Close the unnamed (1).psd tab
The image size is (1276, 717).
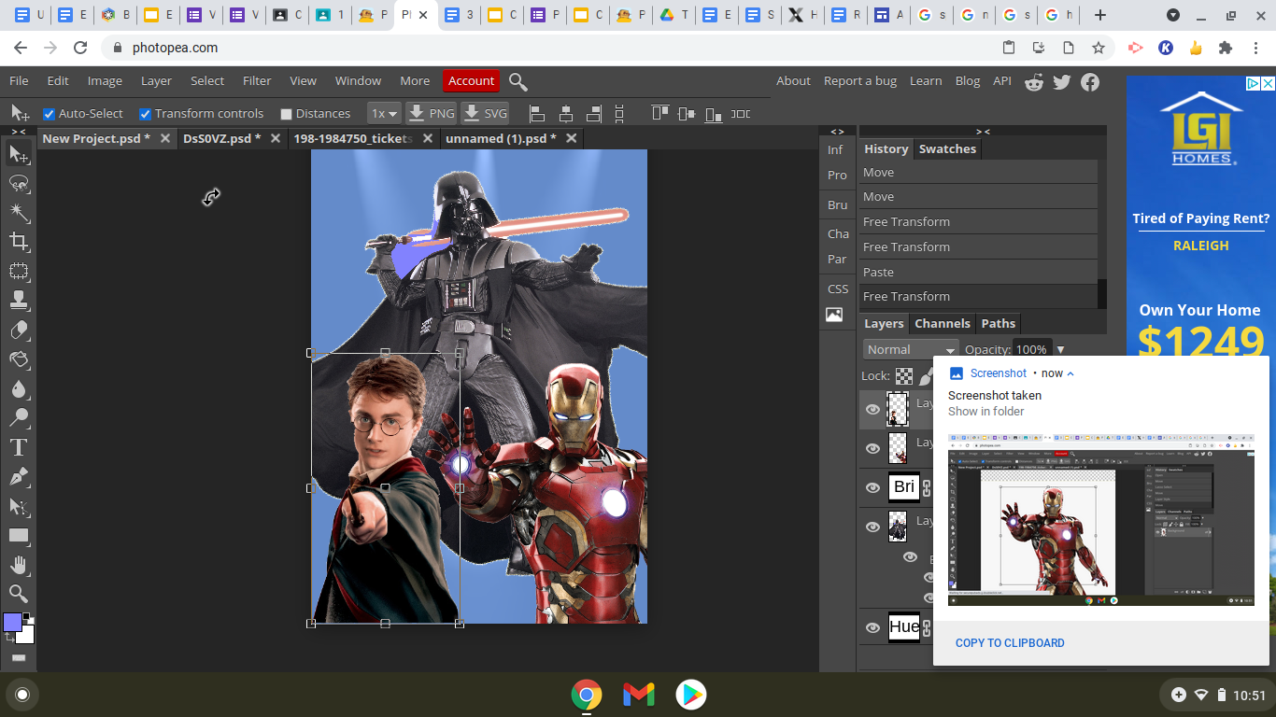pos(572,138)
